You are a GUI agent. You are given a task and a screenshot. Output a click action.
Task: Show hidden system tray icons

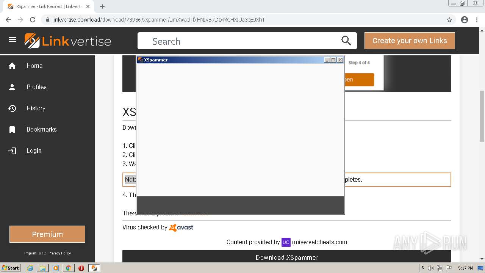click(423, 268)
